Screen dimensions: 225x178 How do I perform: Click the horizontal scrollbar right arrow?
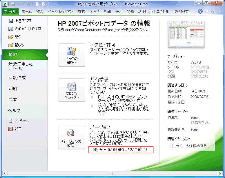(220, 173)
